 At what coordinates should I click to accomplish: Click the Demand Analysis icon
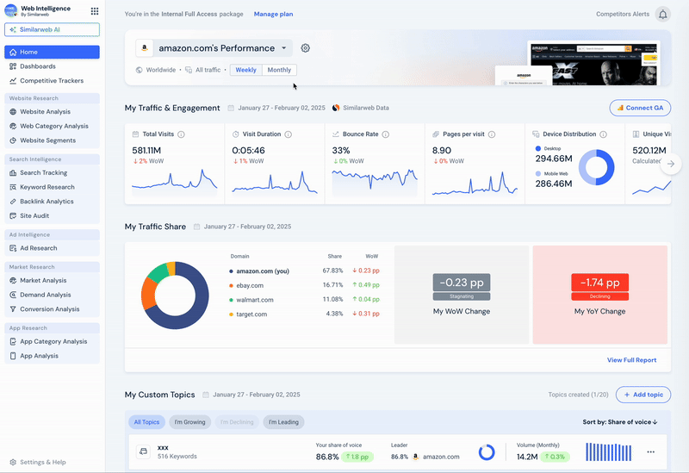pos(13,295)
